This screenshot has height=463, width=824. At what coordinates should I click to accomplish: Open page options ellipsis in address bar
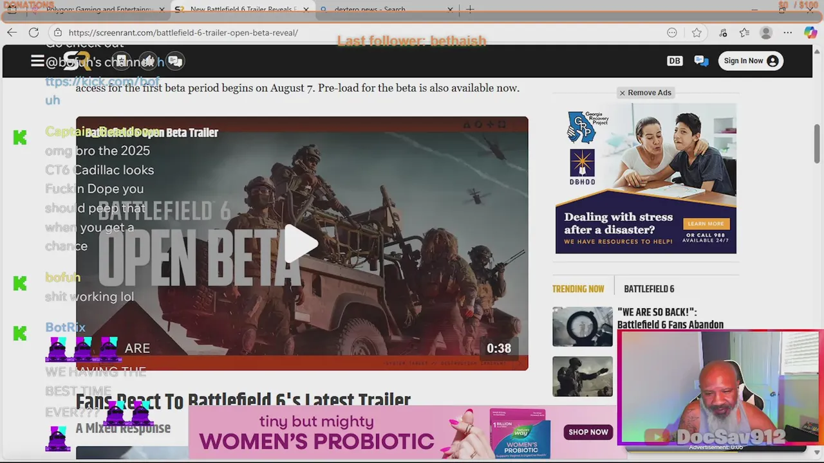(x=672, y=33)
